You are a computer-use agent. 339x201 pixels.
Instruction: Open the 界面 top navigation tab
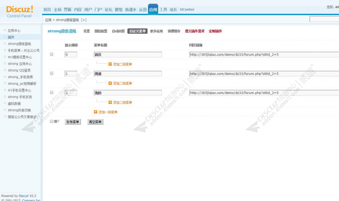[67, 10]
